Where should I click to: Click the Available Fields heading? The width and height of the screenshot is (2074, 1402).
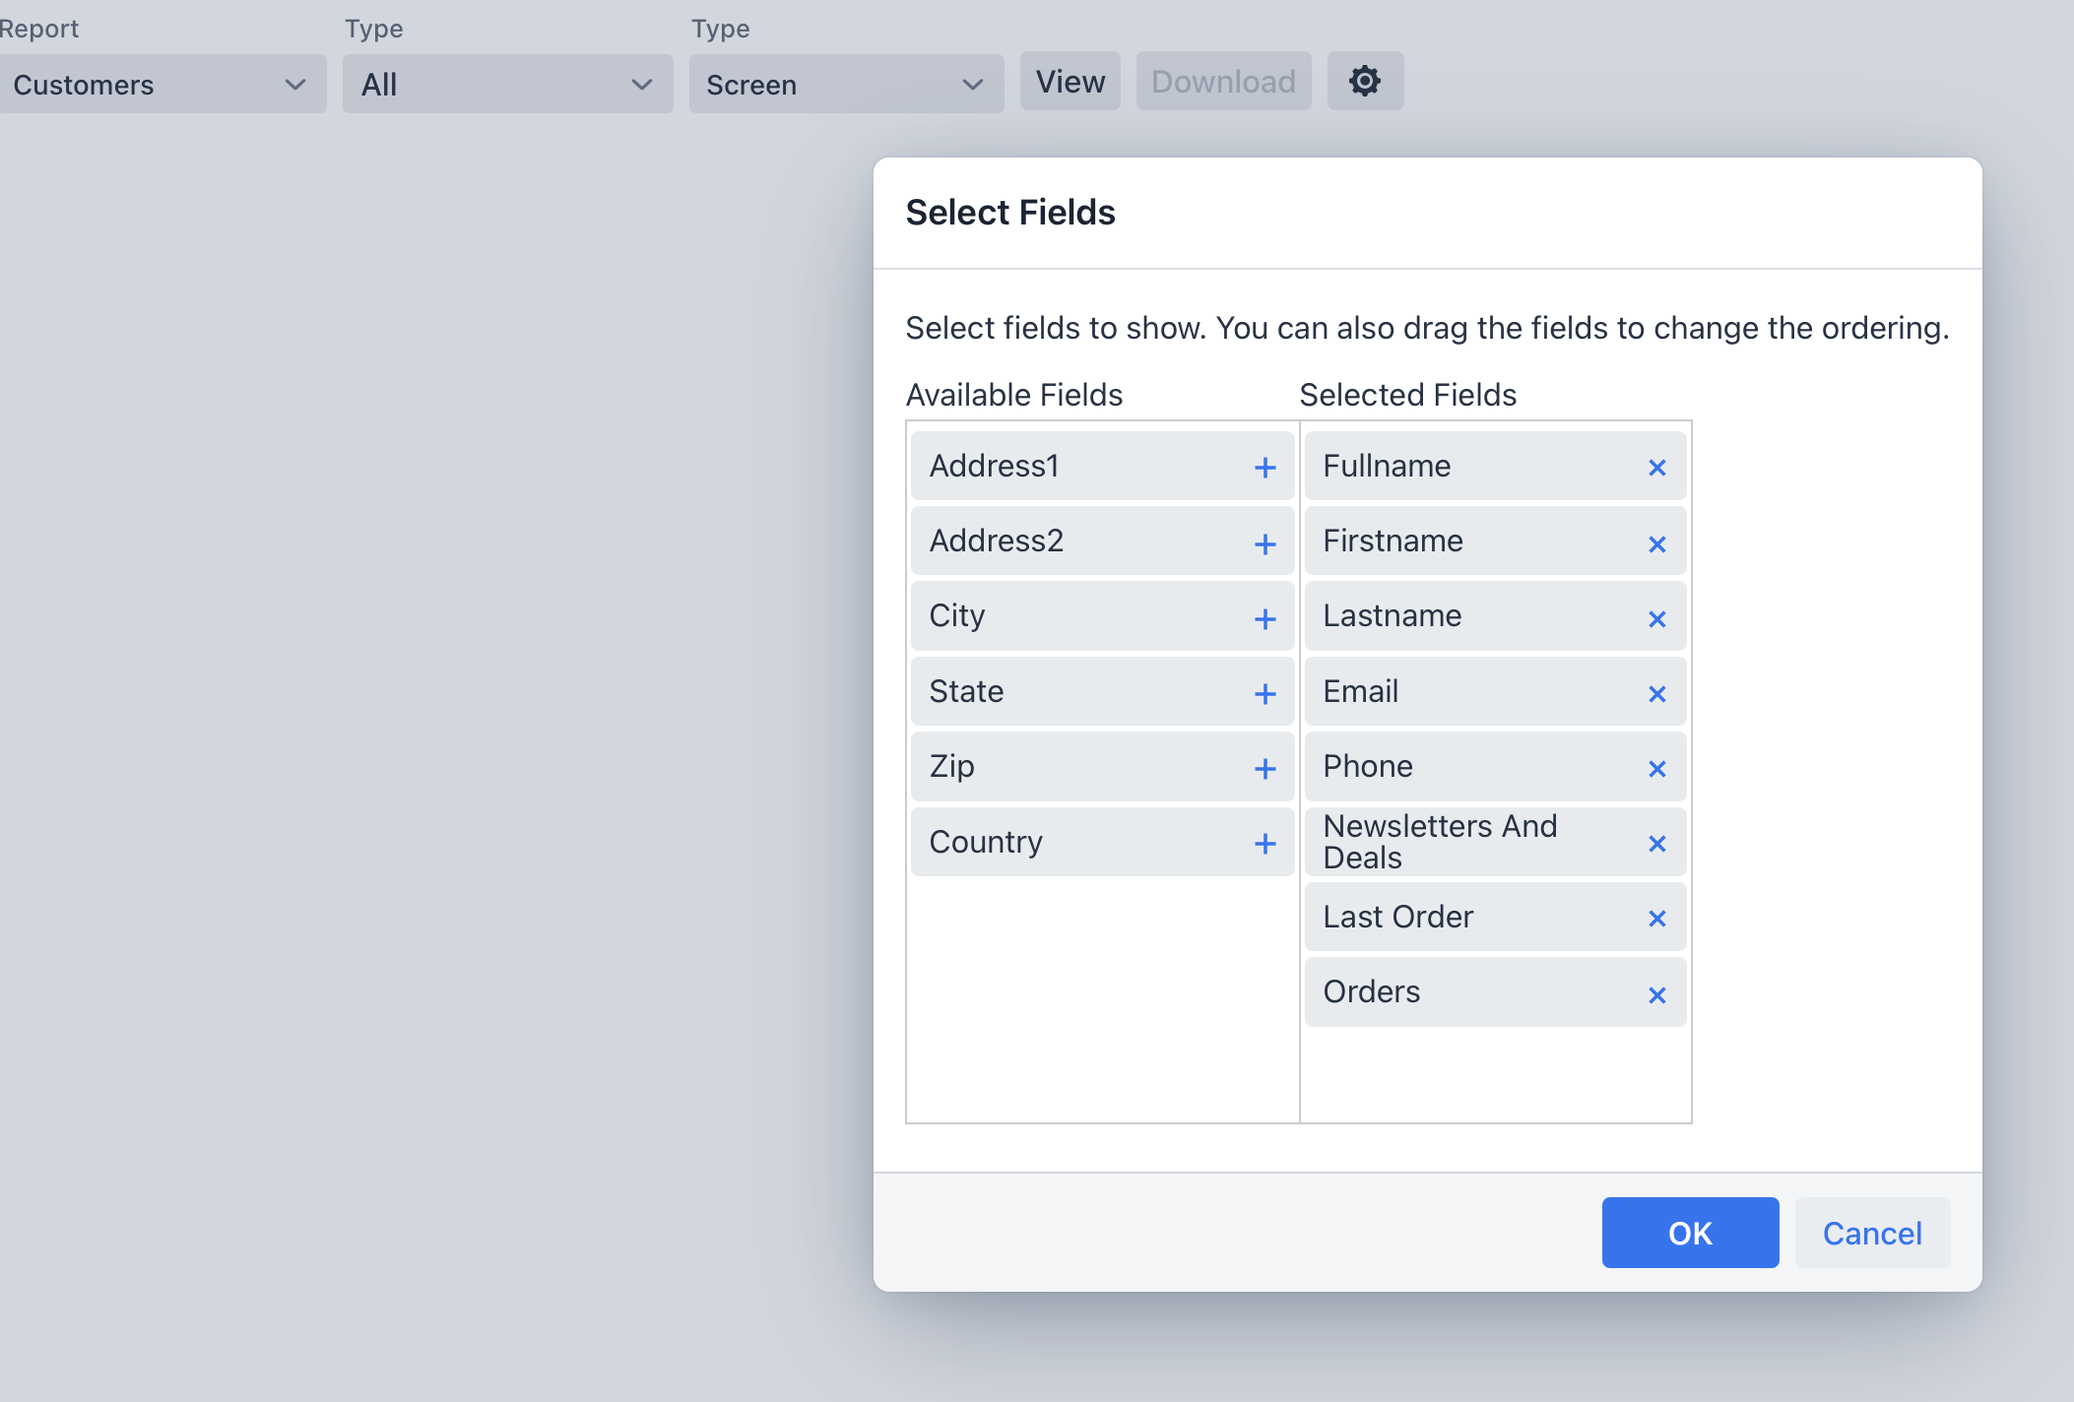click(1014, 395)
